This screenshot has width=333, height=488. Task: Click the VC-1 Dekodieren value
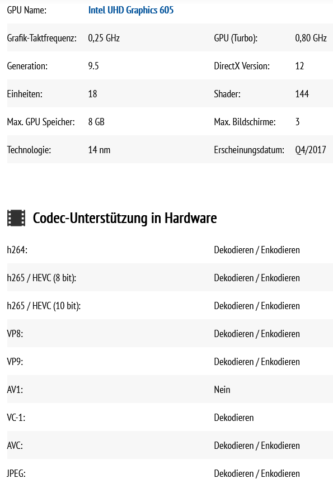pos(234,418)
